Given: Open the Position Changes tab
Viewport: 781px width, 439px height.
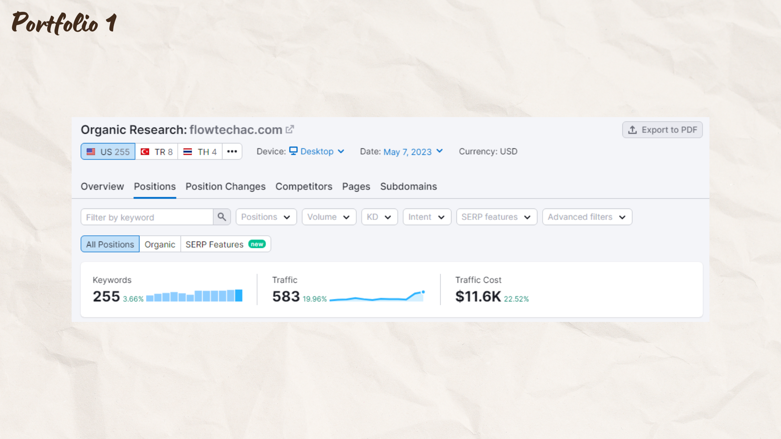Looking at the screenshot, I should [x=225, y=186].
